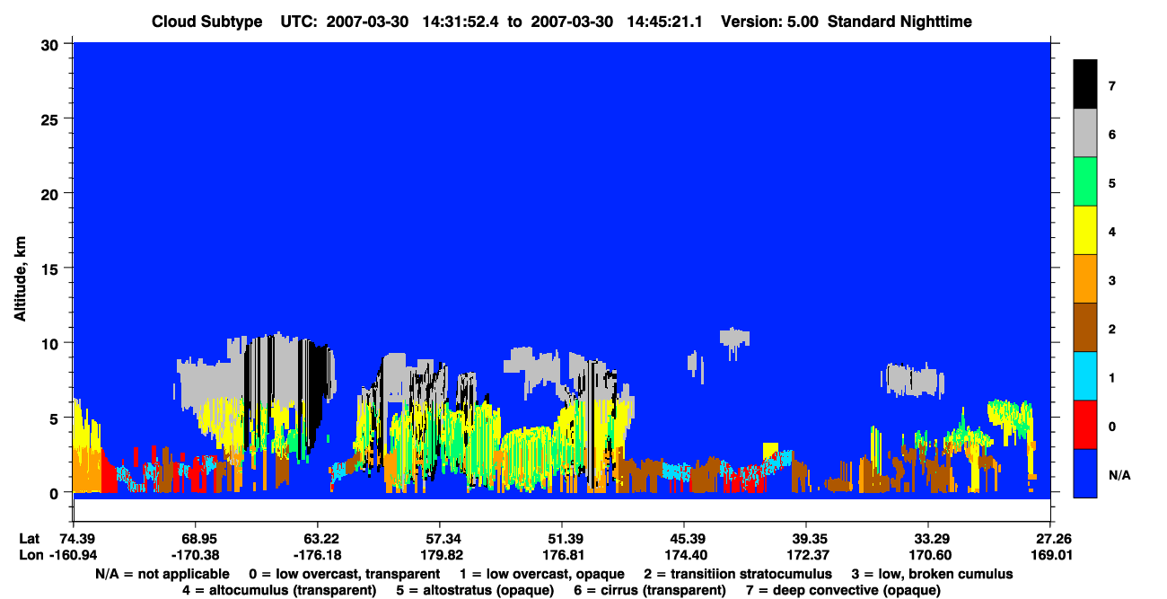
Task: Click the green altostratus swatch labeled 5
Action: 1084,181
